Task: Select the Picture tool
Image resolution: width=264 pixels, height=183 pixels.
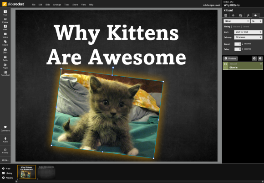Action: pyautogui.click(x=5, y=20)
